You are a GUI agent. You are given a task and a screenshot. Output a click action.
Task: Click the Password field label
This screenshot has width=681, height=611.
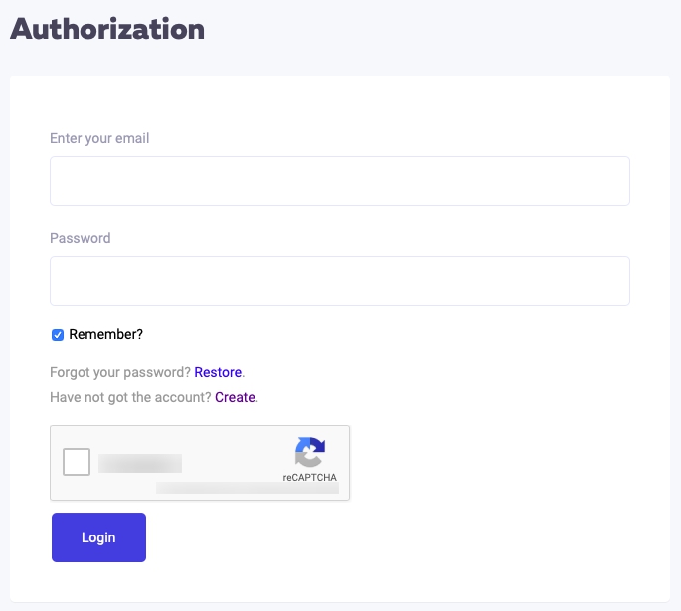pos(81,238)
